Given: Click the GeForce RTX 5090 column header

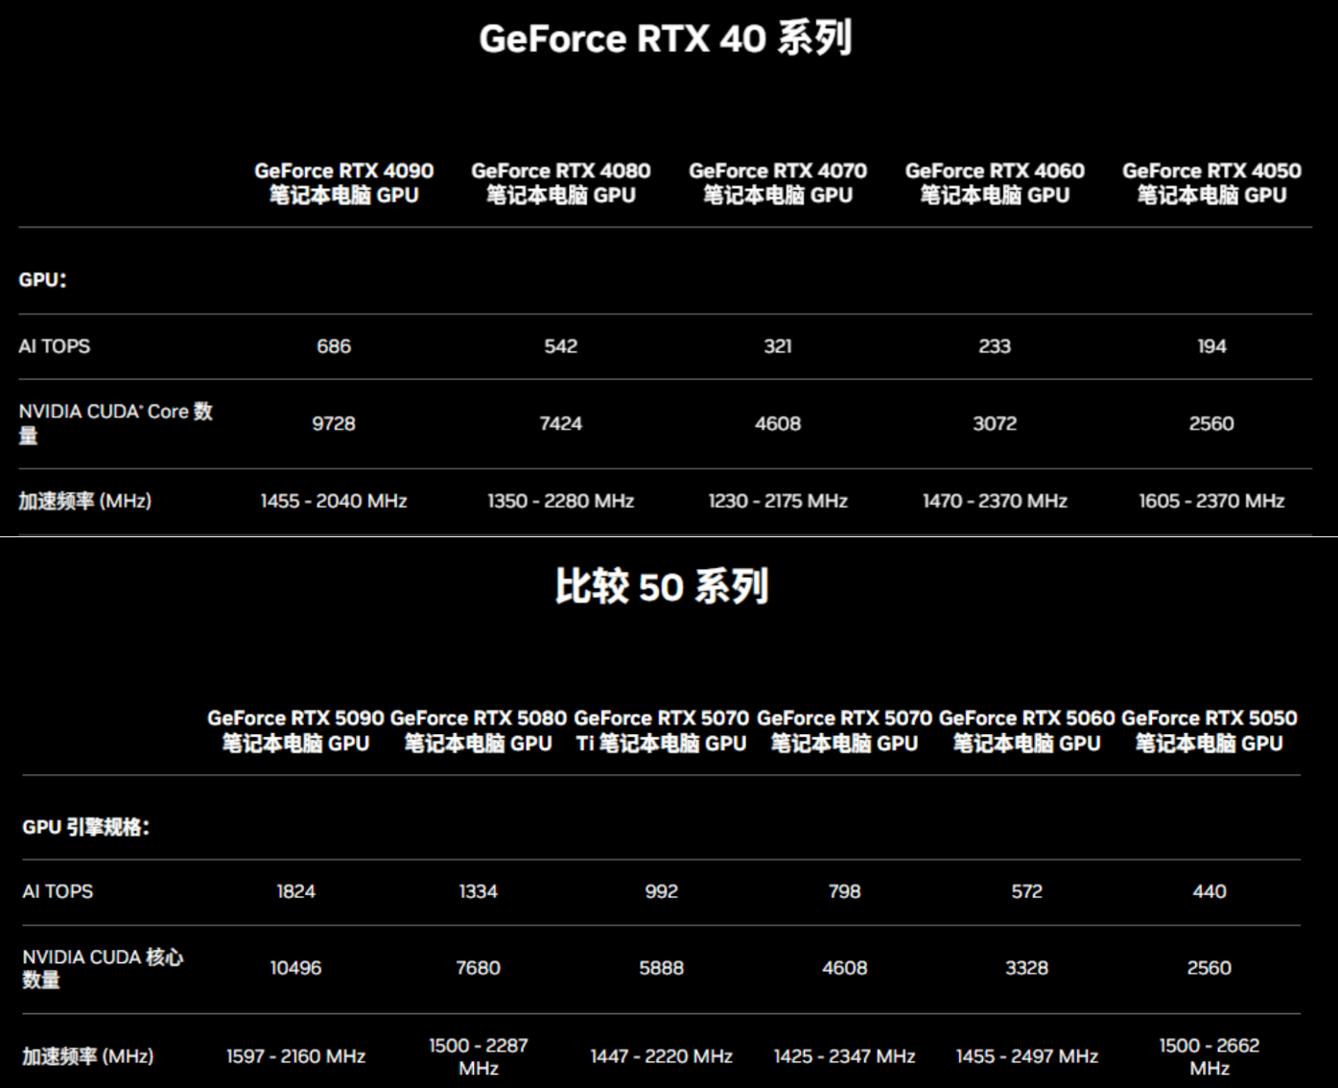Looking at the screenshot, I should 295,730.
